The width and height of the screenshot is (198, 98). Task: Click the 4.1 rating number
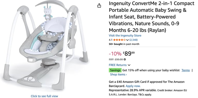click(x=111, y=40)
